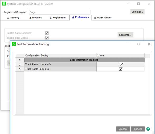Click the help question mark icon
The width and height of the screenshot is (155, 134).
pos(148,129)
